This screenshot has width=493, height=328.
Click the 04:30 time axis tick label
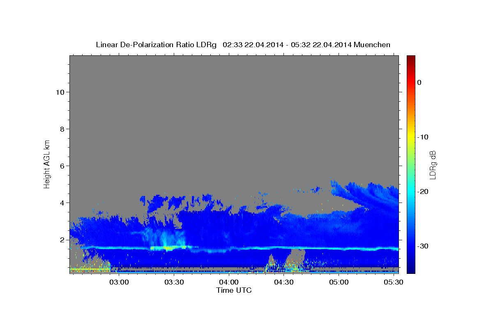(x=283, y=282)
